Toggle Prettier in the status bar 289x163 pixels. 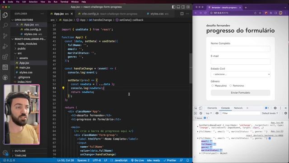click(x=170, y=160)
